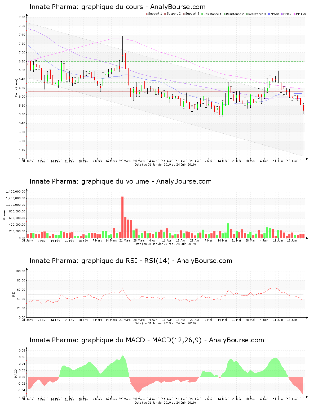This screenshot has height=410, width=318.
Task: Click the 'RSI' y-axis title
Action: (14, 294)
